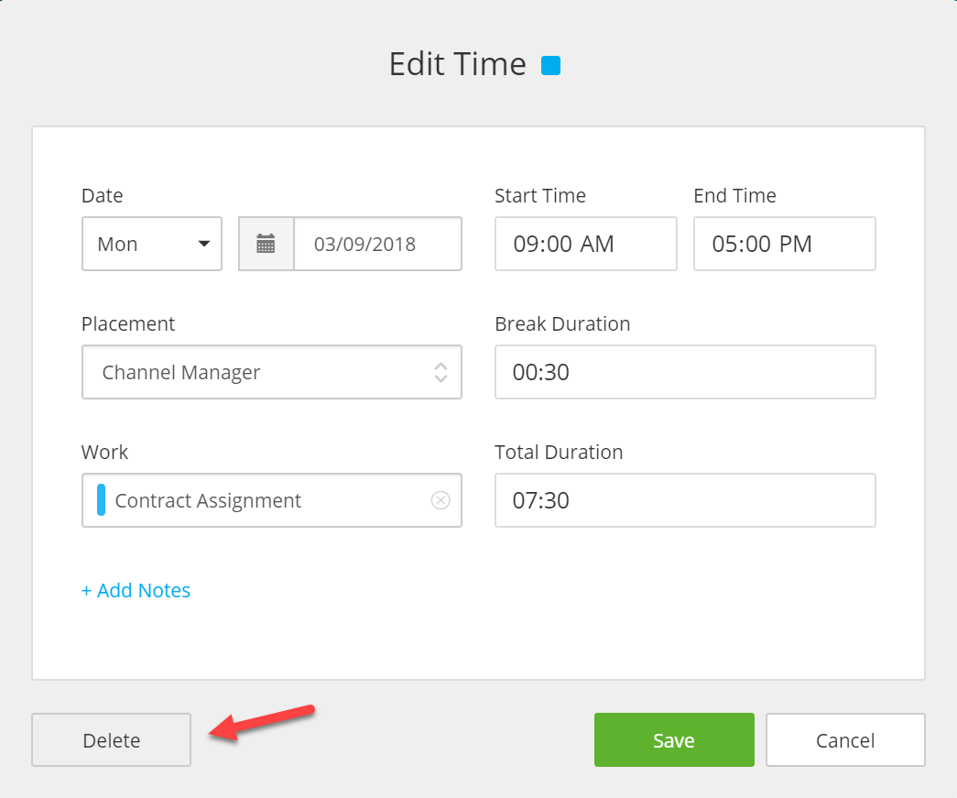The width and height of the screenshot is (957, 798).
Task: Clear the Contract Assignment work selection
Action: (440, 500)
